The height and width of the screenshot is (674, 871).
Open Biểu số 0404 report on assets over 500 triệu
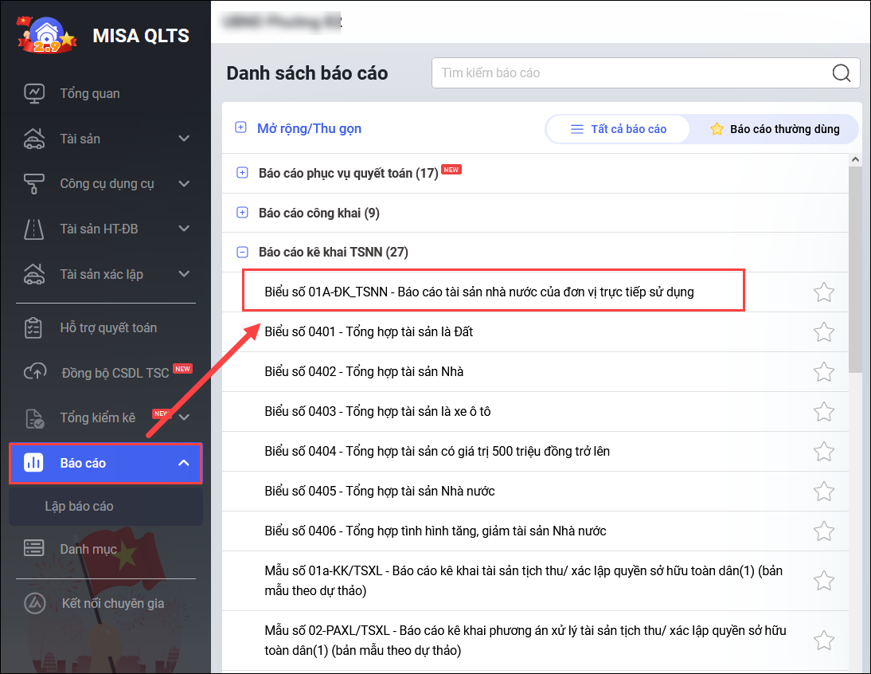[436, 451]
